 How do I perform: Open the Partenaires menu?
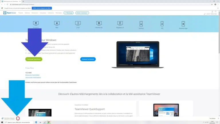click(59, 13)
